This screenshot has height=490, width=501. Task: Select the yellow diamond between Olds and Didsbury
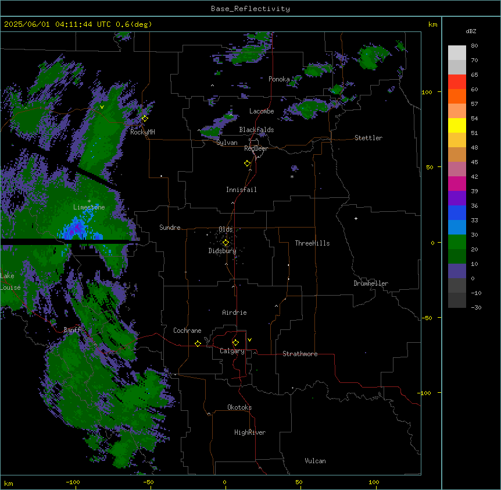pos(226,243)
